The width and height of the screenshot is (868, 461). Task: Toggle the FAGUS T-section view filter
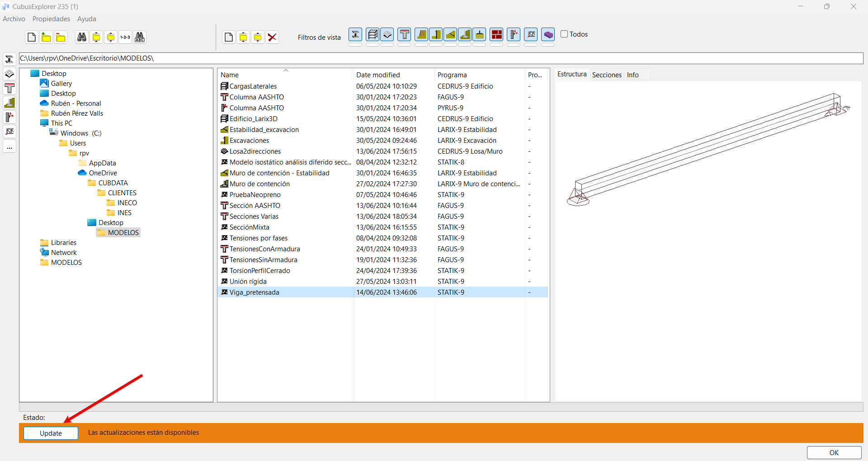(x=405, y=34)
